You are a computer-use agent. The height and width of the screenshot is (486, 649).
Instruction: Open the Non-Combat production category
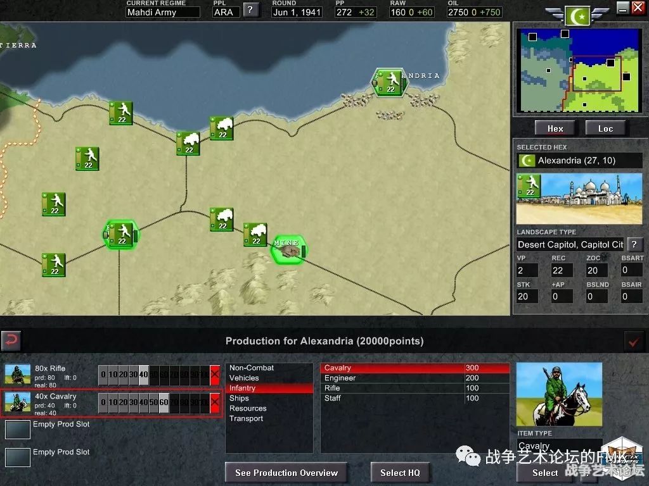pos(269,368)
